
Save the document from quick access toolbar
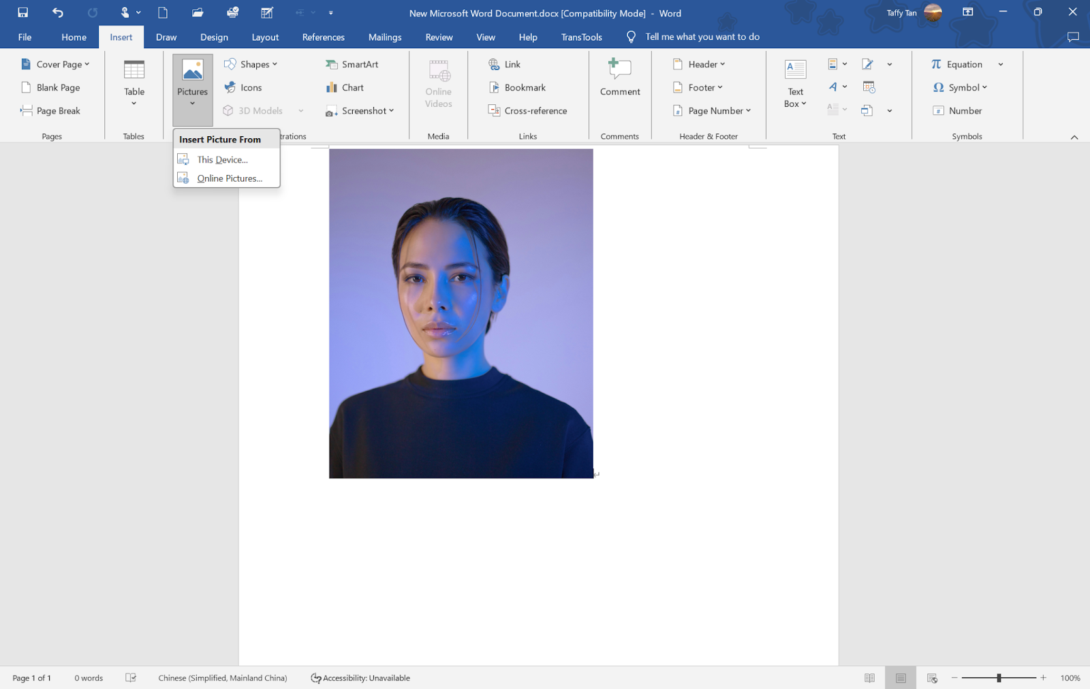[22, 12]
